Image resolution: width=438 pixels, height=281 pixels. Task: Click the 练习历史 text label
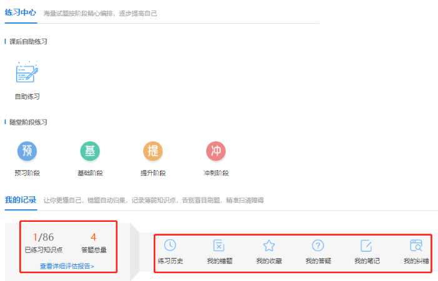(170, 261)
